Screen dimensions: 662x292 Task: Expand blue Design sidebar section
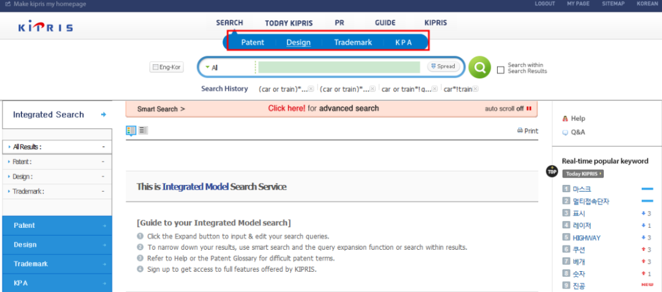tap(57, 245)
